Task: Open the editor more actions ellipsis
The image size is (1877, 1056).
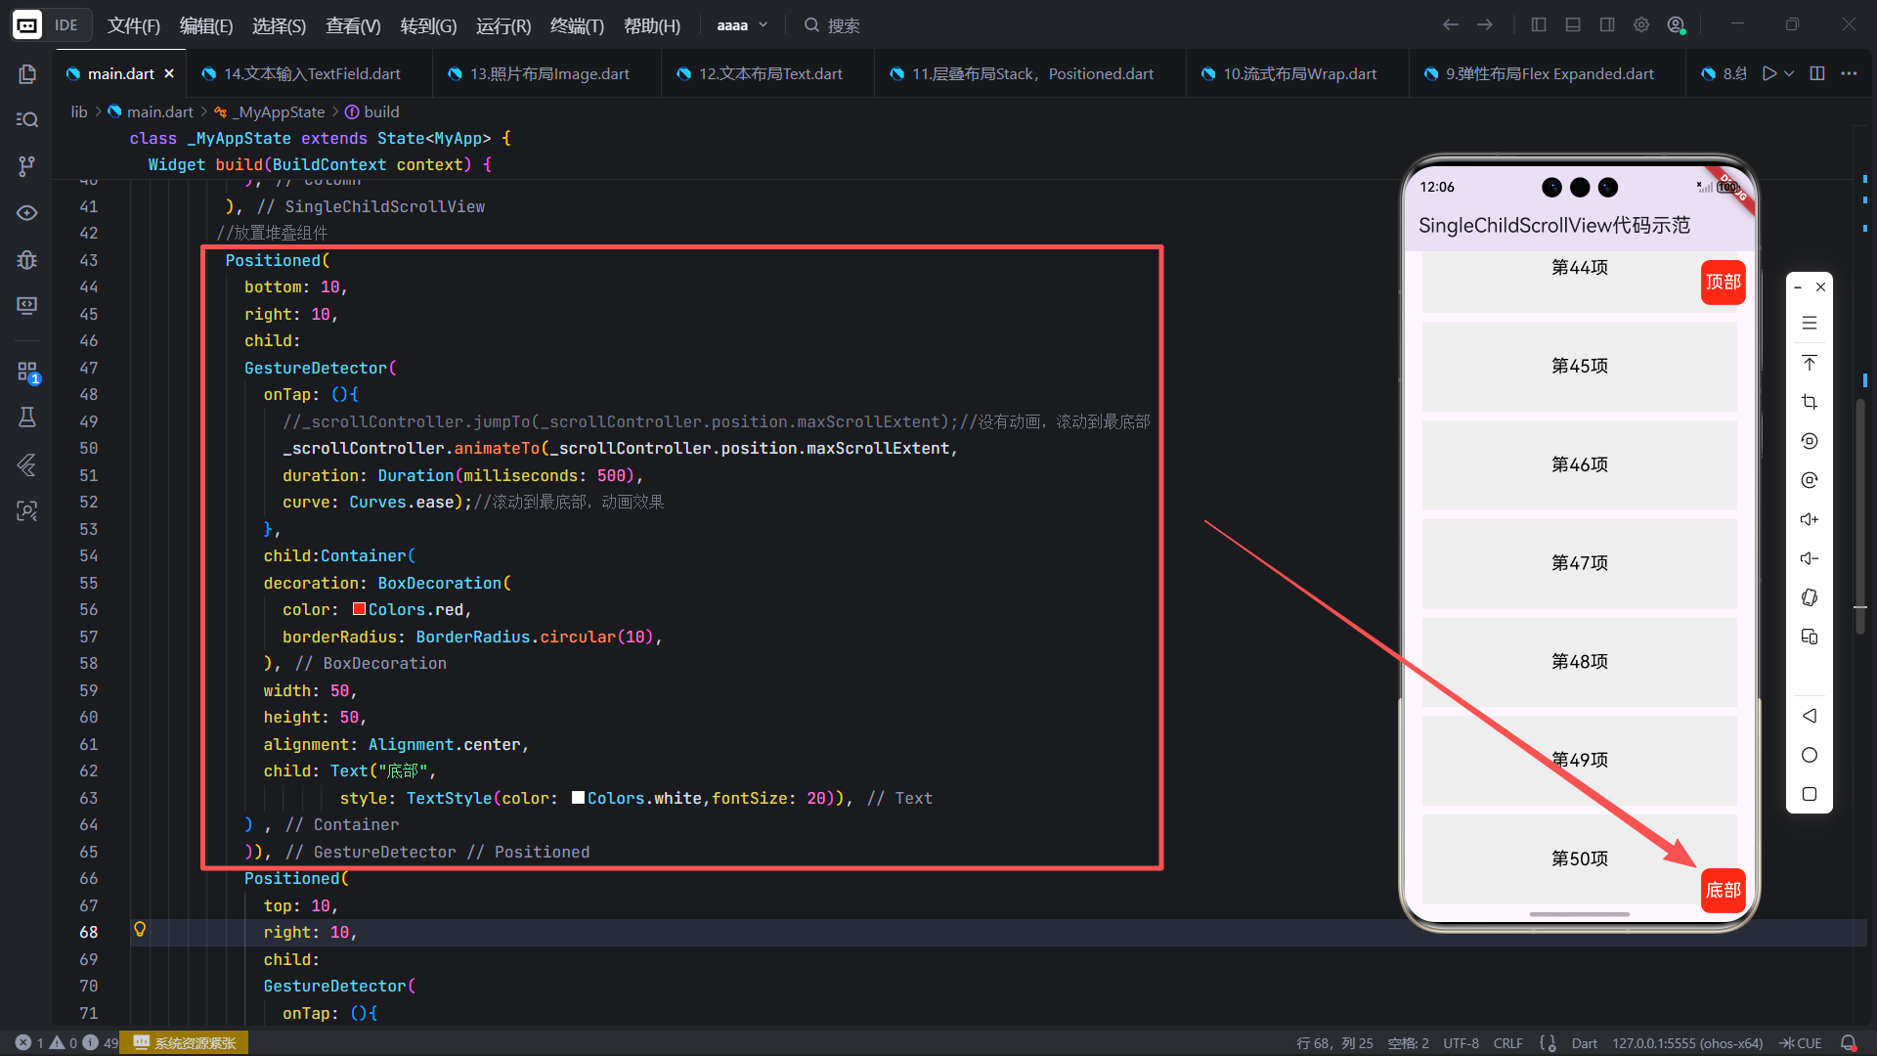Action: (x=1849, y=73)
